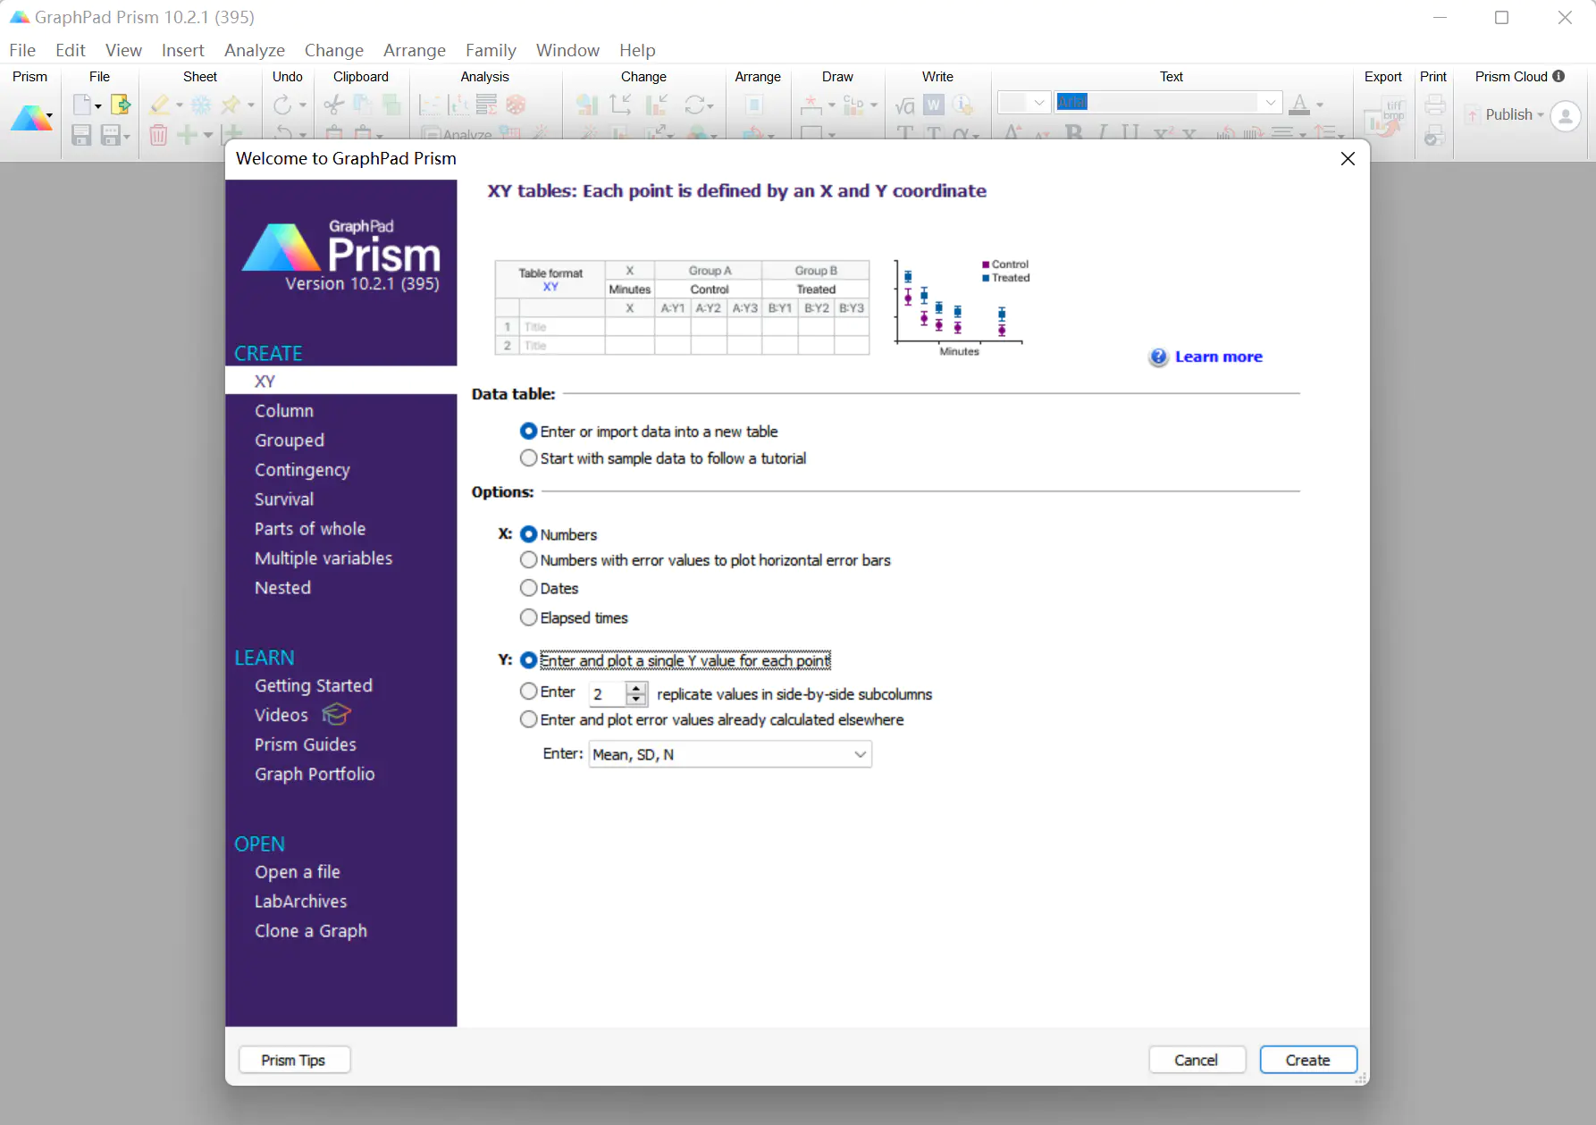The width and height of the screenshot is (1596, 1125).
Task: Open the Edit menu
Action: click(71, 50)
